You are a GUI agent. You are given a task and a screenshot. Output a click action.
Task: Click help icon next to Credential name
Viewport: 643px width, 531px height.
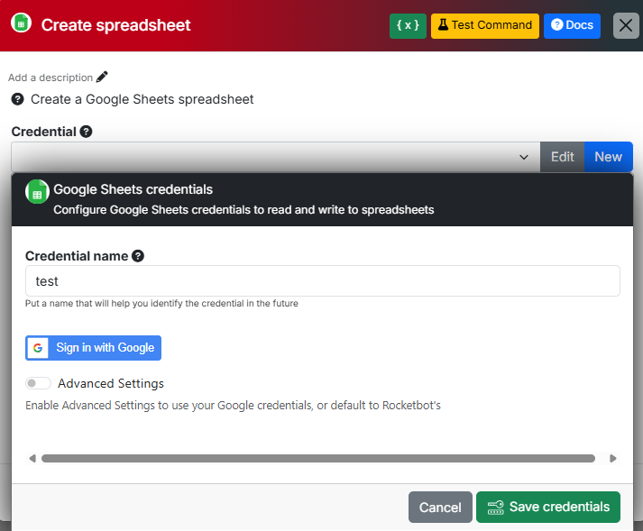[x=138, y=256]
